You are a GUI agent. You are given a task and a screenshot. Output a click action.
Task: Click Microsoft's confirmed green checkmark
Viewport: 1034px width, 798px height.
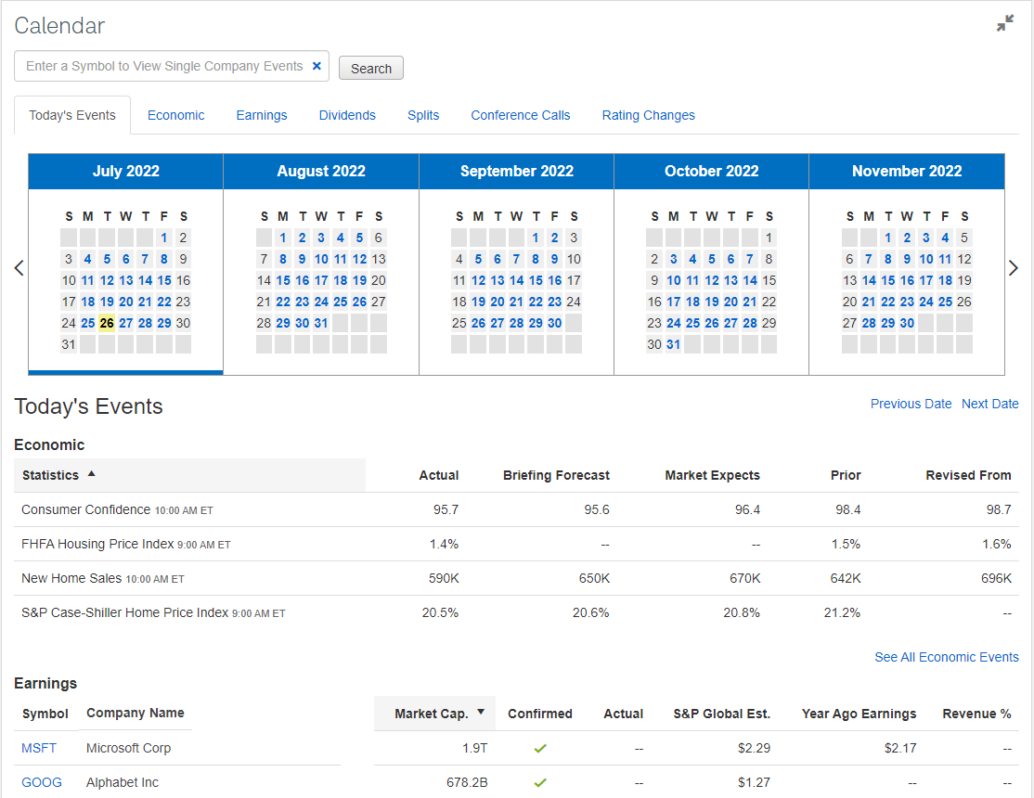tap(540, 749)
